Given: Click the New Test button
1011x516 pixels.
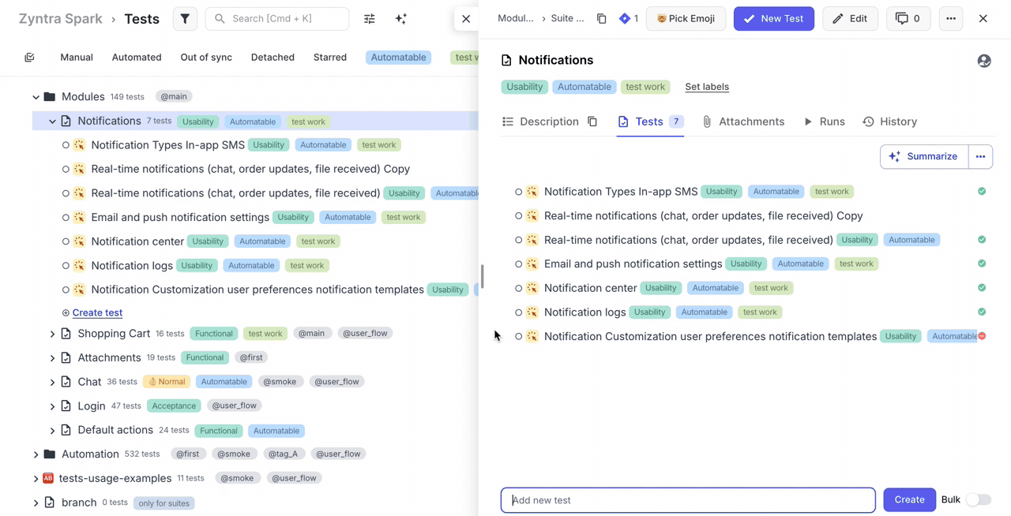Looking at the screenshot, I should [773, 19].
